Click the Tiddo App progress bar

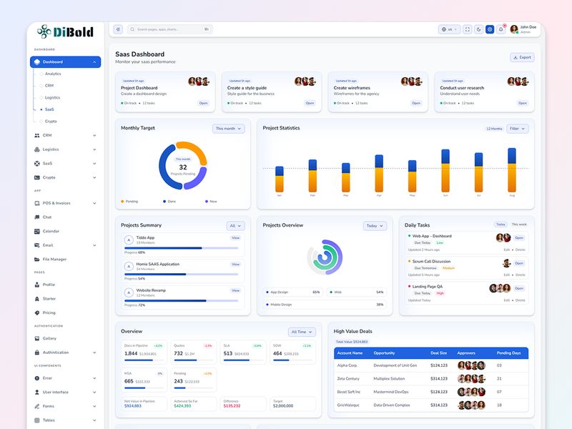pos(182,248)
